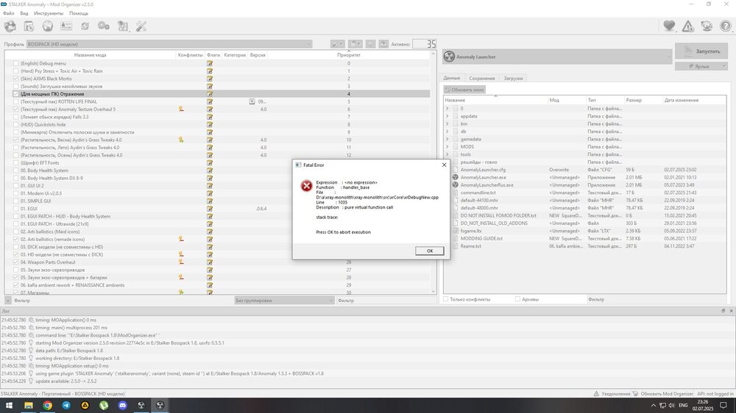Image resolution: width=736 pixels, height=413 pixels.
Task: Open the Anomaly Launcher executable dropdown
Action: tap(557, 57)
